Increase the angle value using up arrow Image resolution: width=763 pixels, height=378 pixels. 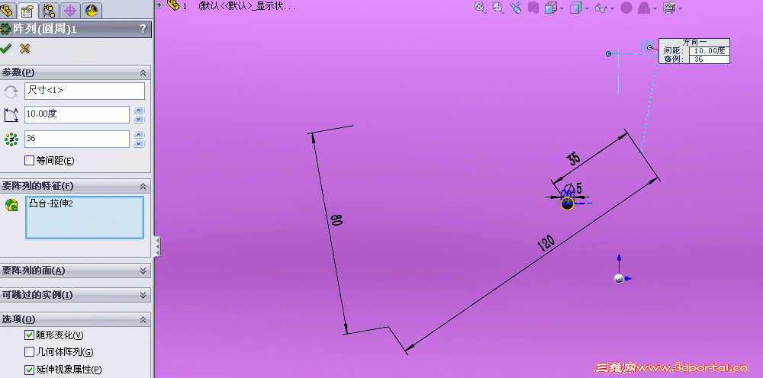[x=139, y=111]
